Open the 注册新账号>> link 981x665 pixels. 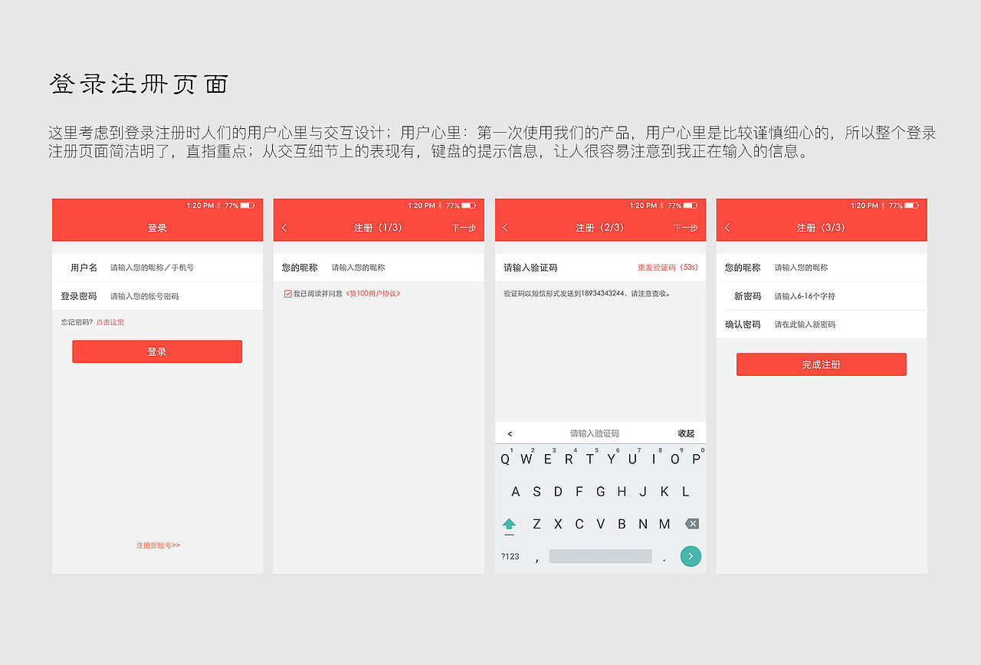click(158, 545)
